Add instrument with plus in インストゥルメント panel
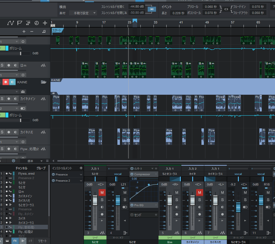This screenshot has height=244, width=275. (81, 168)
